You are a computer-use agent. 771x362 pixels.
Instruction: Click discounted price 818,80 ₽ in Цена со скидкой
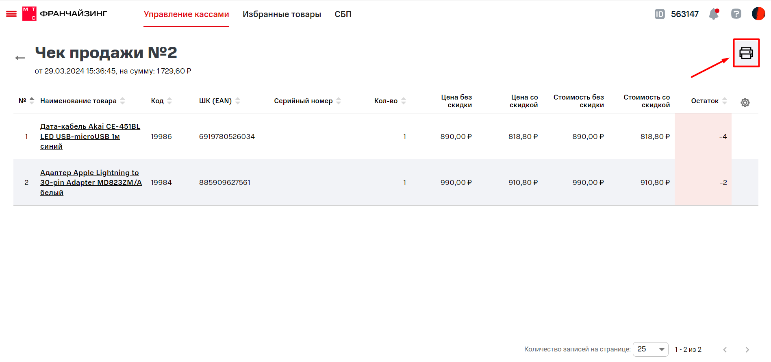point(523,137)
